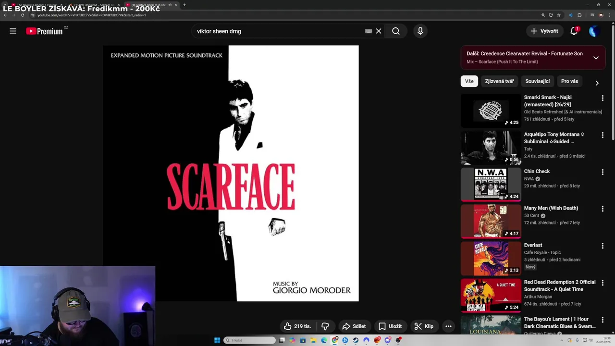Image resolution: width=615 pixels, height=346 pixels.
Task: Show hidden system tray icons
Action: tap(561, 340)
